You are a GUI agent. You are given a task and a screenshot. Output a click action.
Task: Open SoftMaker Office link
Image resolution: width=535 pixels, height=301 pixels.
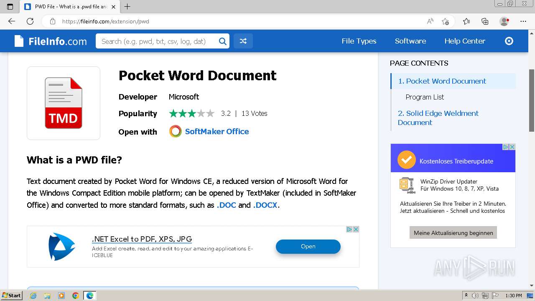point(217,131)
